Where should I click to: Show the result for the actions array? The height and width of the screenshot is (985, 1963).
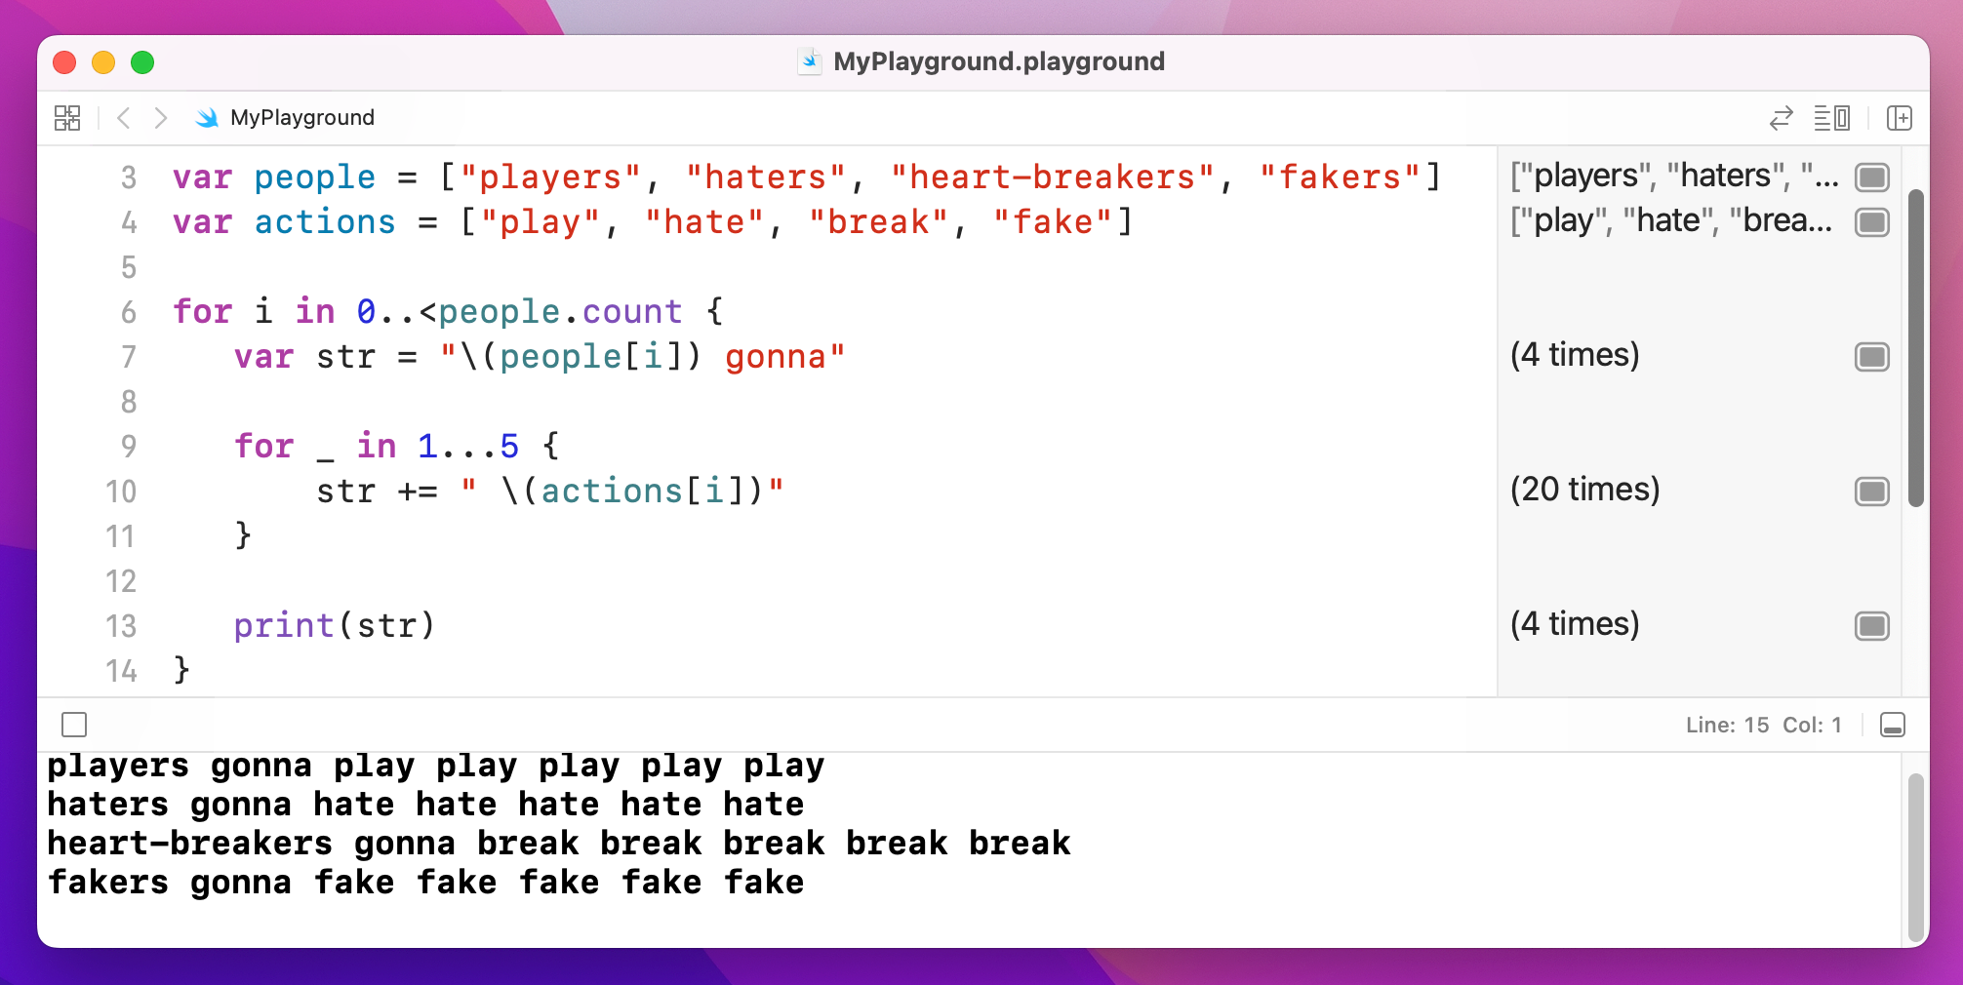1872,222
